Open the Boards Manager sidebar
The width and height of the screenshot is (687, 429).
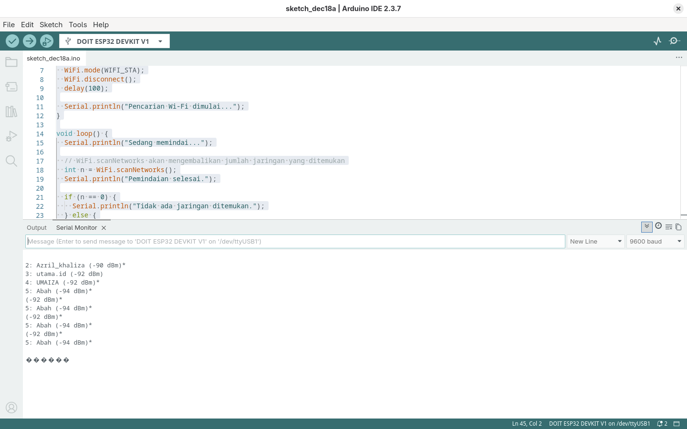click(11, 87)
